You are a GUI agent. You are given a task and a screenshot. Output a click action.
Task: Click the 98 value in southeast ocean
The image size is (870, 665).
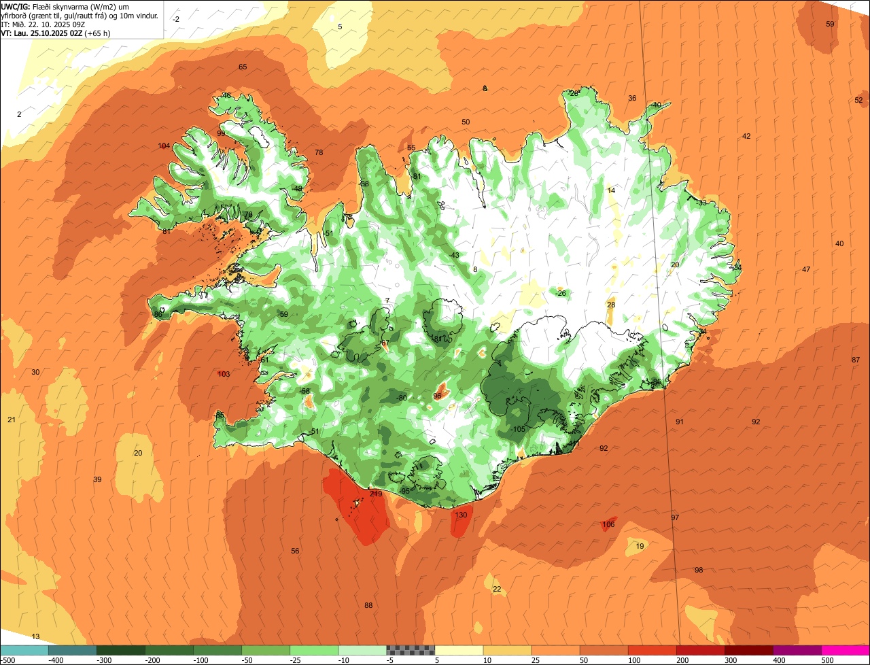pyautogui.click(x=699, y=570)
